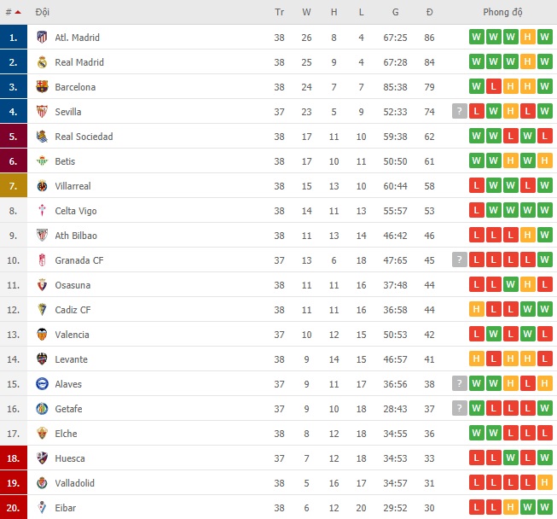Click the Eibar crest icon
557x519 pixels.
coord(42,508)
